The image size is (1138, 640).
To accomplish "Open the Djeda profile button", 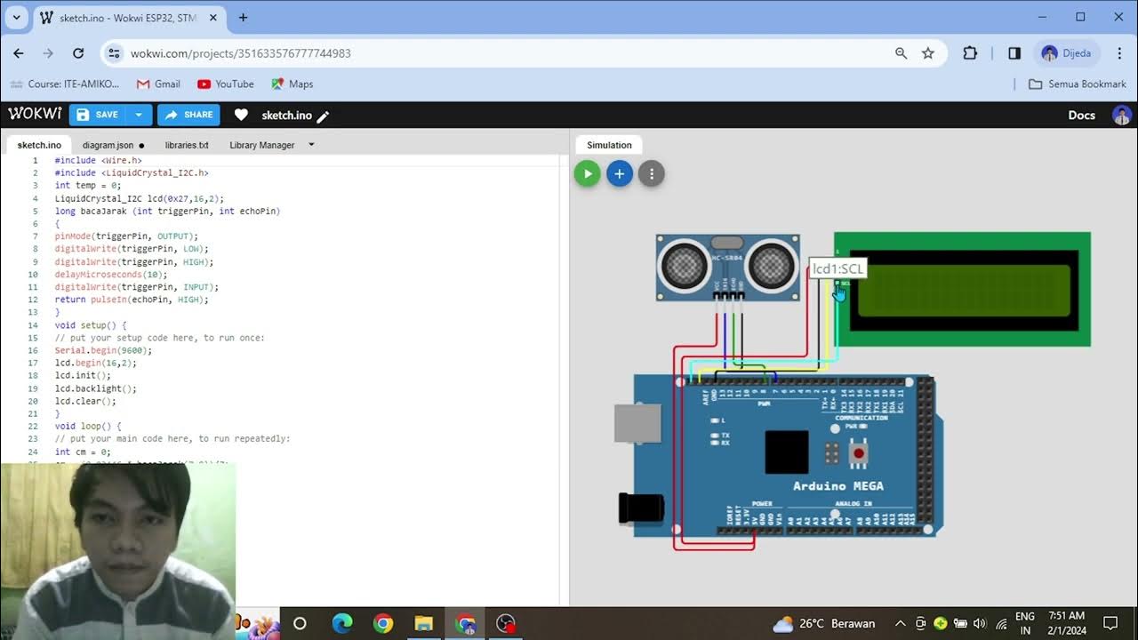I will click(1068, 53).
